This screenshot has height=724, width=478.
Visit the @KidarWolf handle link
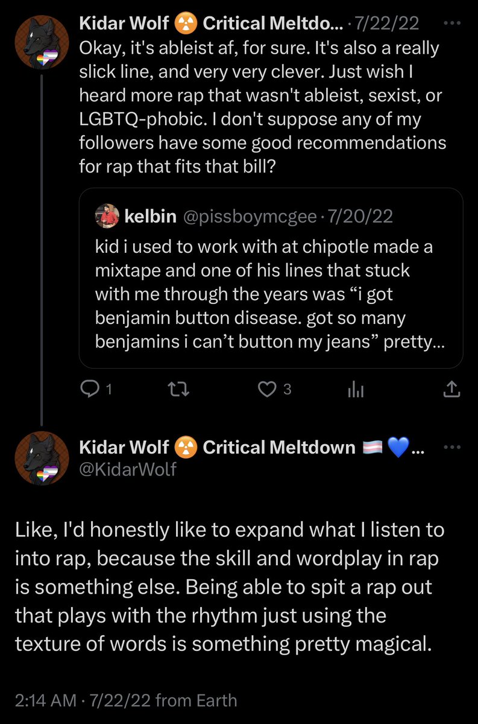click(128, 469)
